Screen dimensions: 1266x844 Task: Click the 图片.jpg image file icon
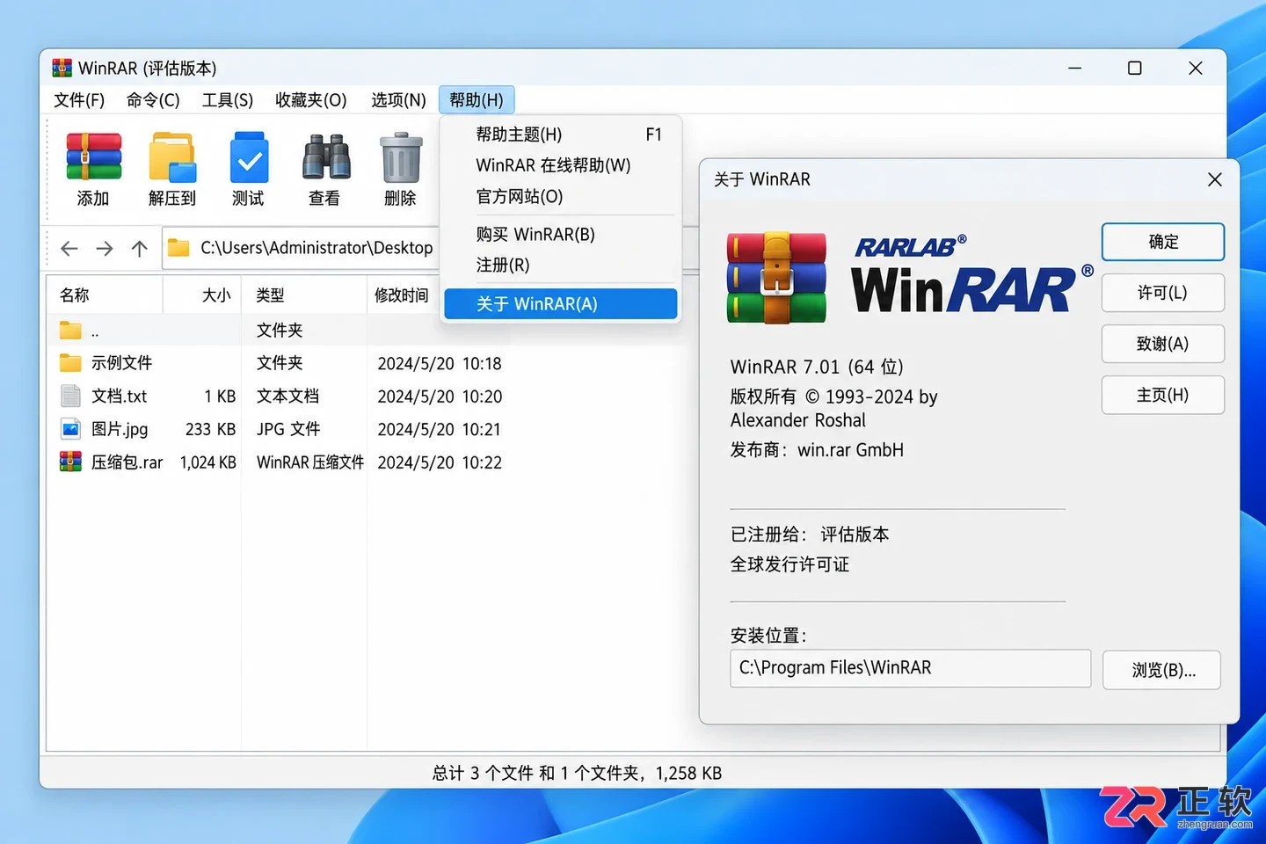pos(70,429)
